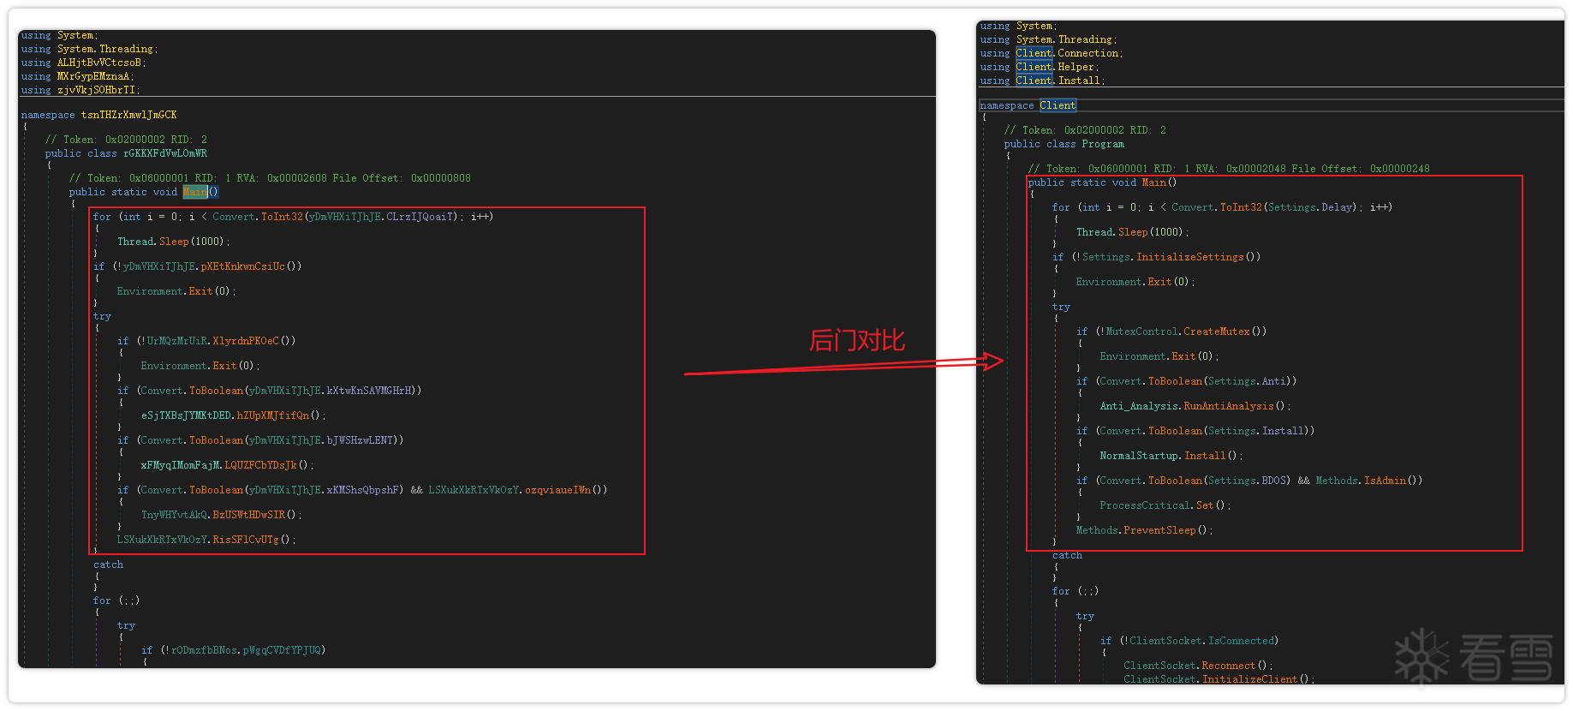Image resolution: width=1573 pixels, height=711 pixels.
Task: Click method call 'pXEtKnkwnCsiUc()'
Action: 251,266
